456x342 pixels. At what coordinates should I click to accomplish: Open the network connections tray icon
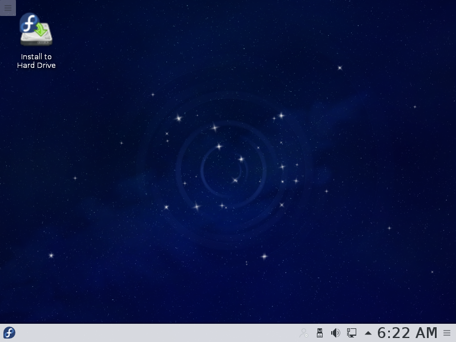point(352,333)
